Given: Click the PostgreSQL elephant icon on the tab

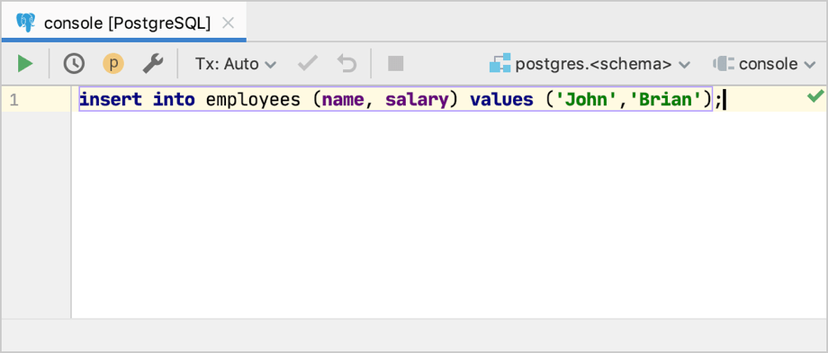Looking at the screenshot, I should pyautogui.click(x=26, y=23).
